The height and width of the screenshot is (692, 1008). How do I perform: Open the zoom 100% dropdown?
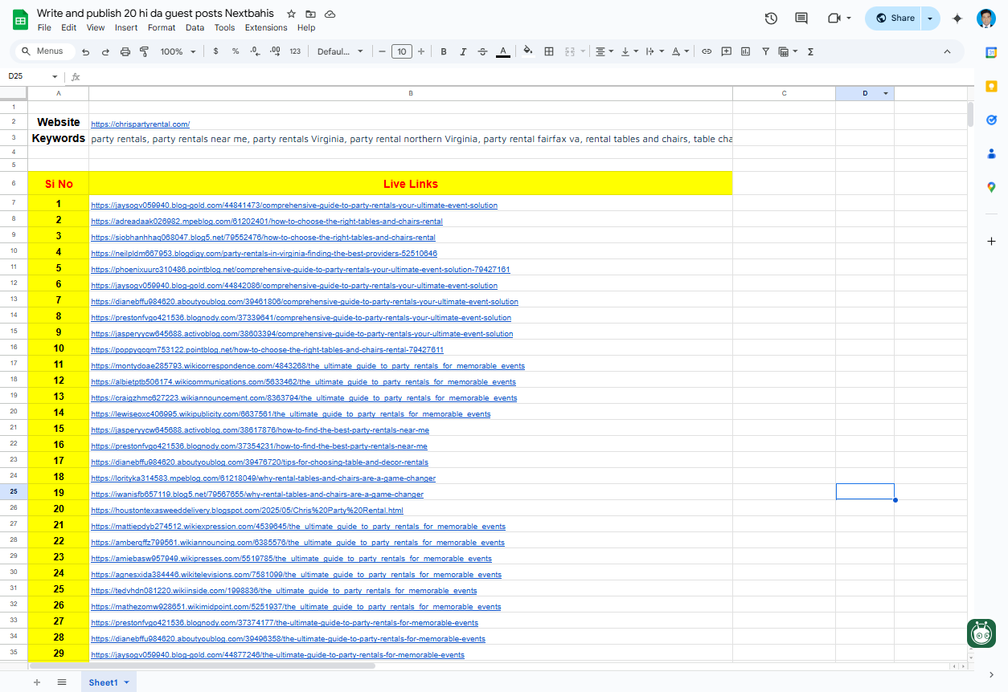point(178,51)
